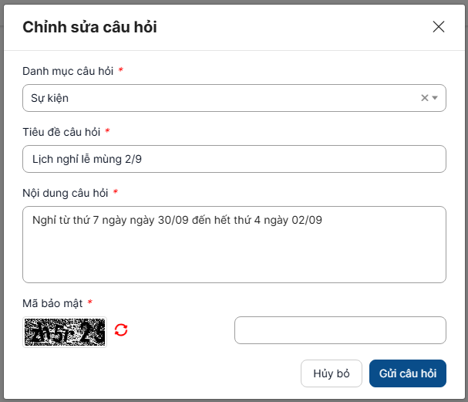This screenshot has width=468, height=402.
Task: Refresh the captcha security code
Action: (121, 330)
